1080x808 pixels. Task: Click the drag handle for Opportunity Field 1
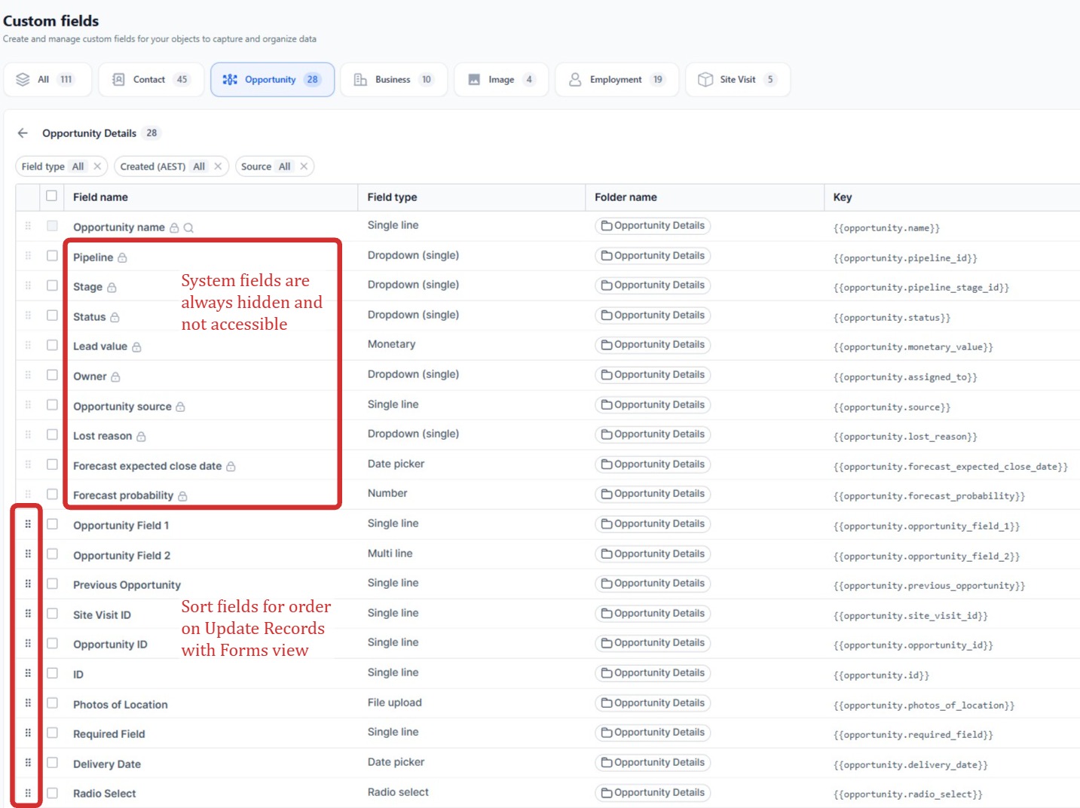click(28, 524)
